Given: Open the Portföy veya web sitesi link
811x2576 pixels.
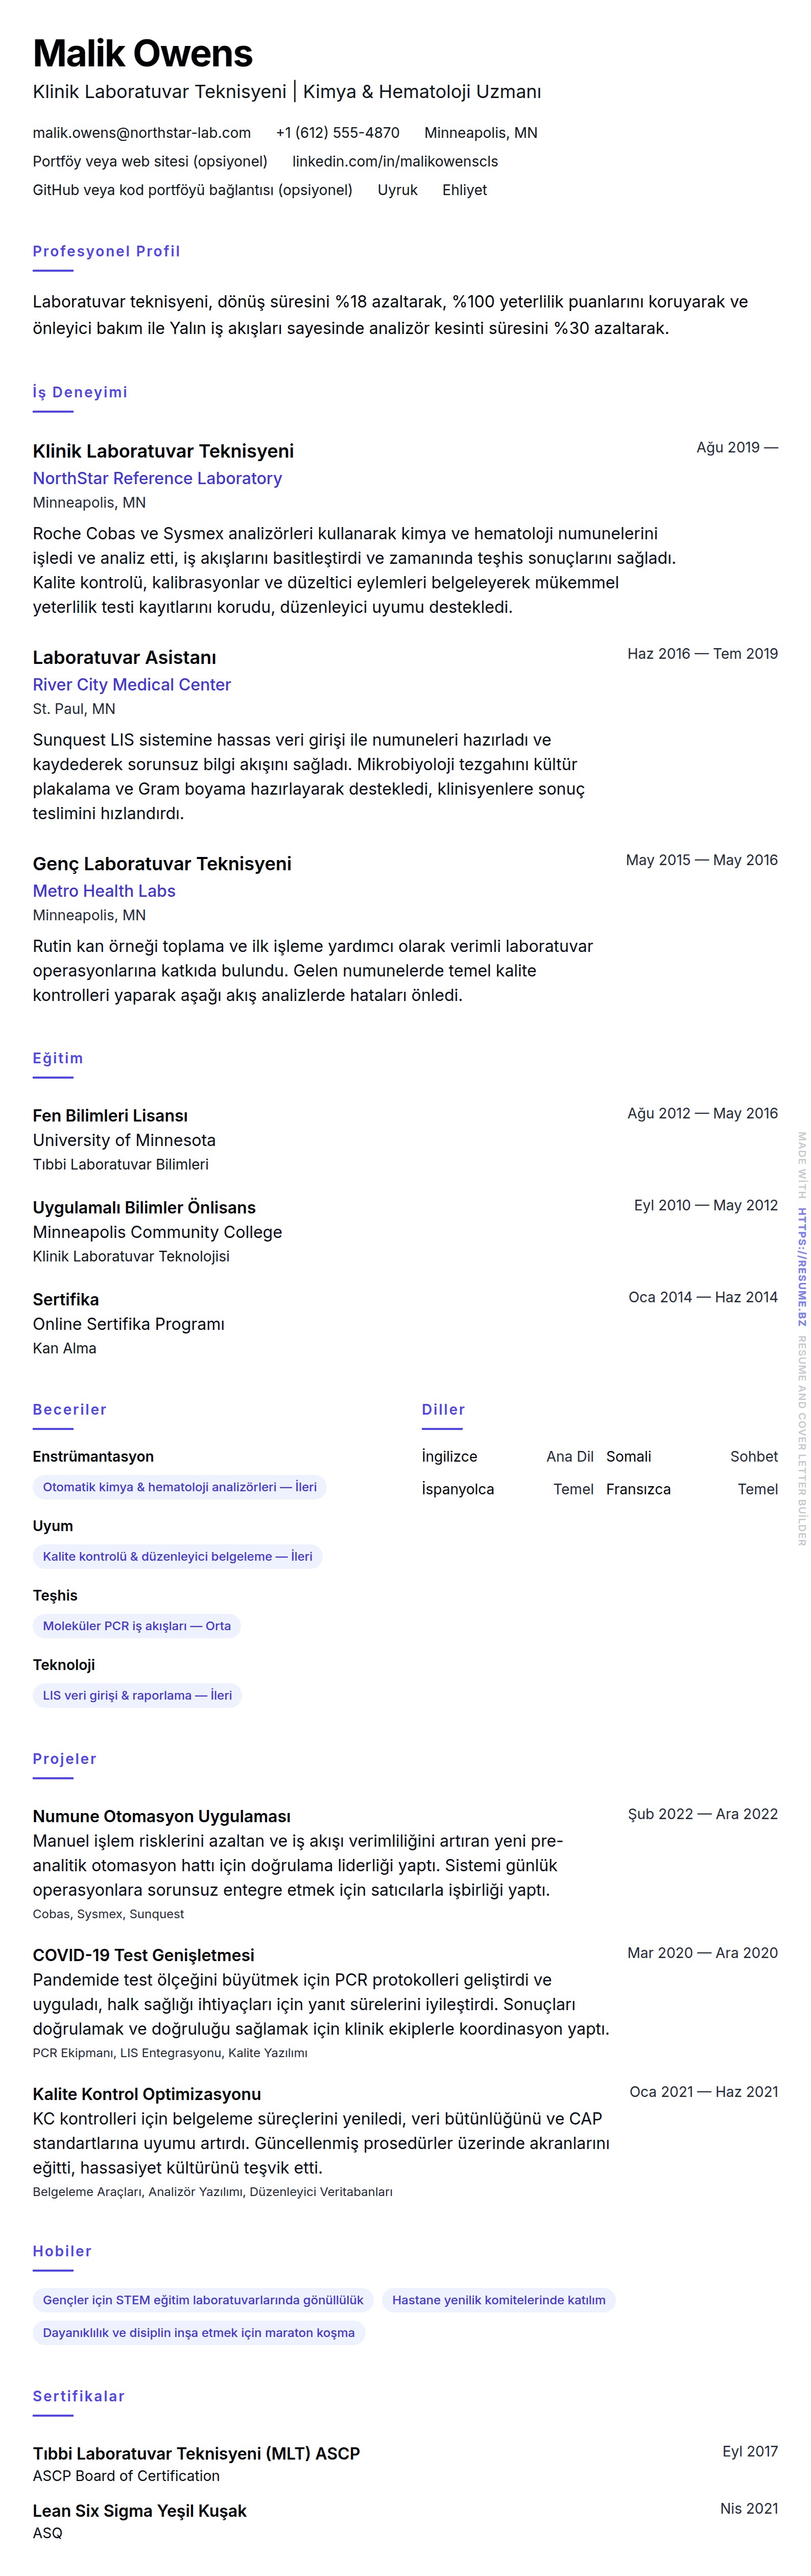Looking at the screenshot, I should click(150, 161).
